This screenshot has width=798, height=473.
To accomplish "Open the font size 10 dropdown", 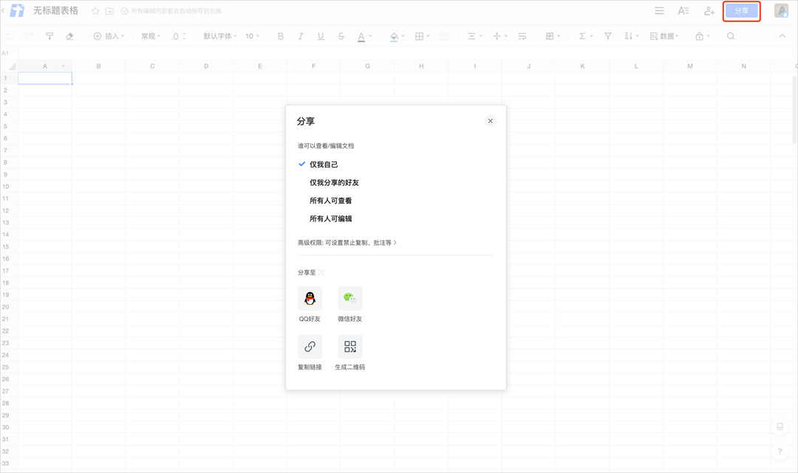I will (252, 36).
